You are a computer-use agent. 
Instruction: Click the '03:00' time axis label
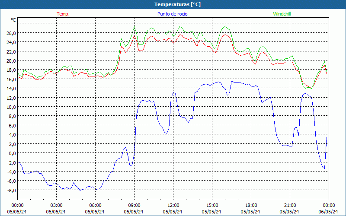[x=56, y=205]
